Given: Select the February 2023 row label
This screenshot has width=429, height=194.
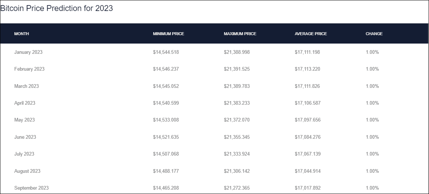Looking at the screenshot, I should (29, 69).
